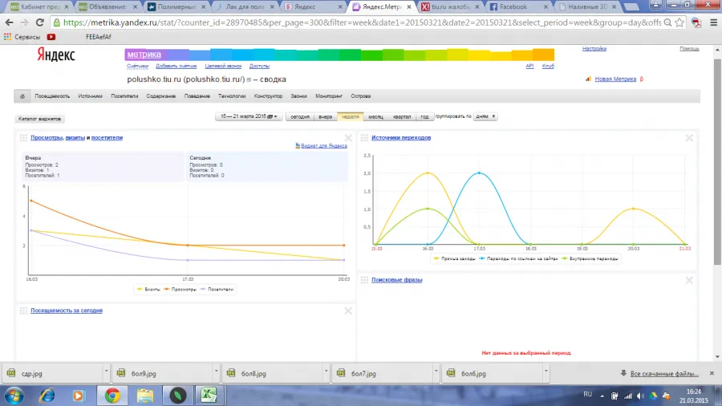Screen dimensions: 722x406
Task: Open Источники menu item
Action: click(90, 96)
